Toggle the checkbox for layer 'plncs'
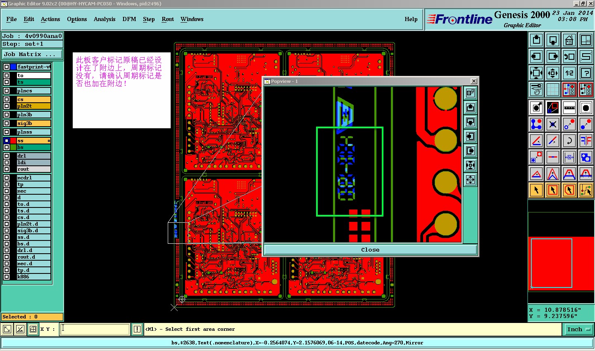 click(x=7, y=91)
